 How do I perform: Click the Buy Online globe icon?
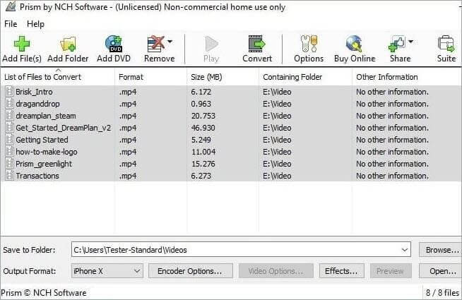pos(354,44)
